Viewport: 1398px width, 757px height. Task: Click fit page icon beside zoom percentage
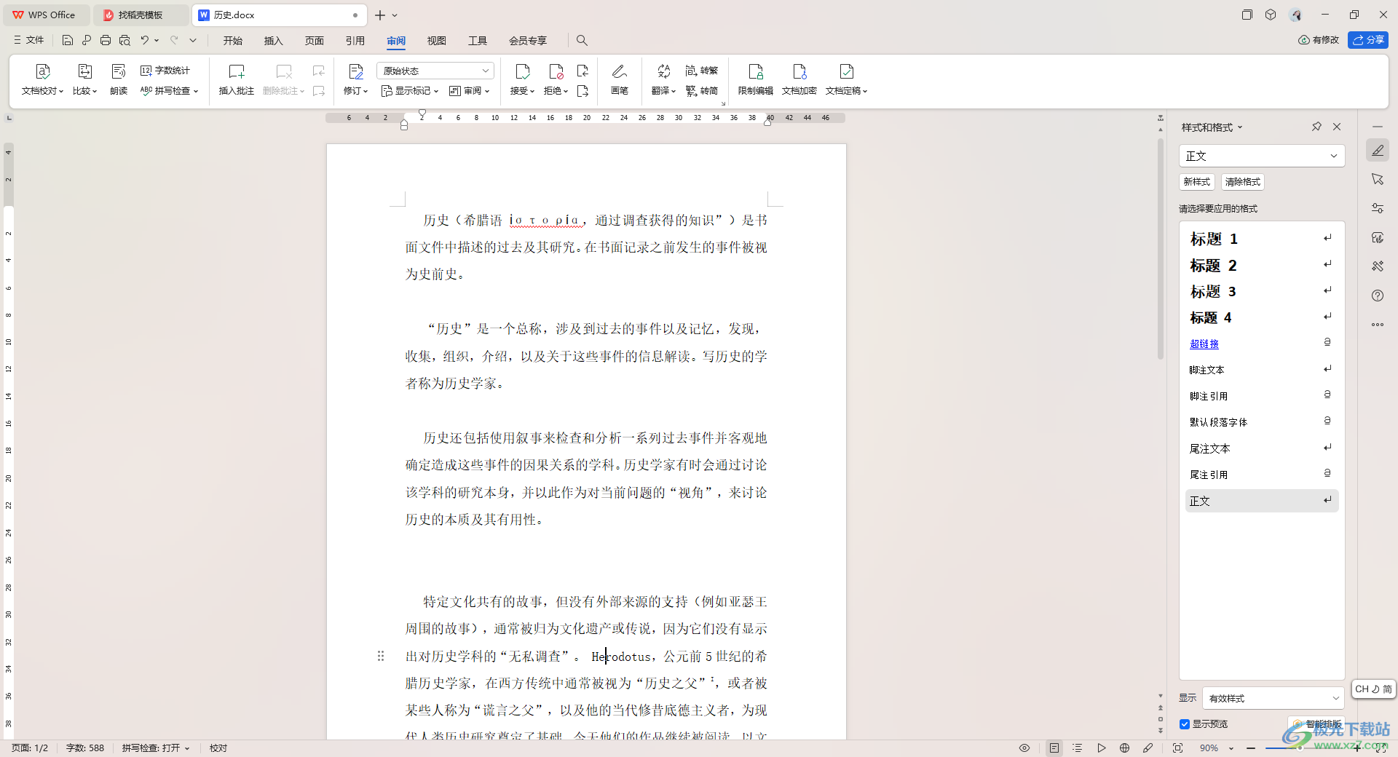[1177, 748]
